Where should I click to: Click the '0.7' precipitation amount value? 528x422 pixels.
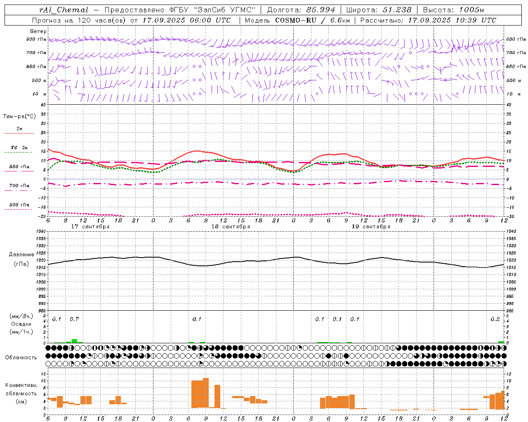(x=74, y=319)
